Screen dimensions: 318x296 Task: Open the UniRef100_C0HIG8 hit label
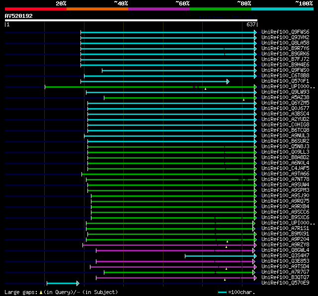(285, 124)
